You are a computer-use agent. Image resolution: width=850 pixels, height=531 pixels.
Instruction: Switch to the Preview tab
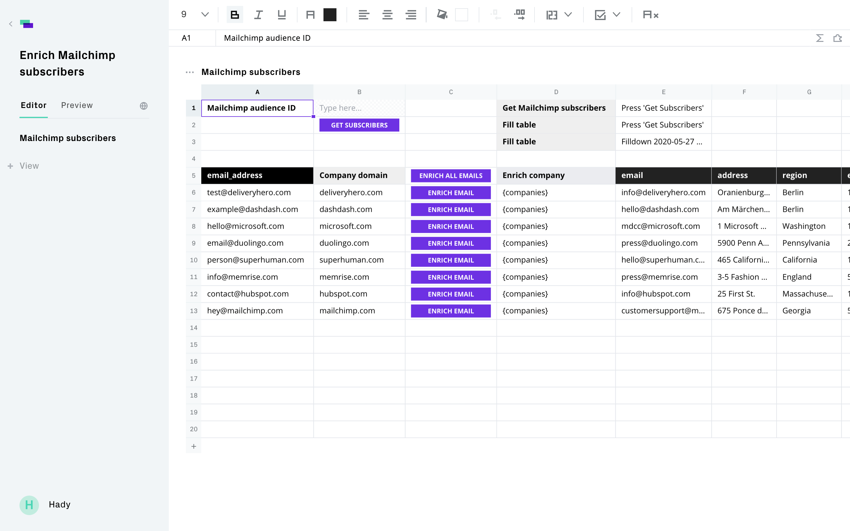click(77, 105)
